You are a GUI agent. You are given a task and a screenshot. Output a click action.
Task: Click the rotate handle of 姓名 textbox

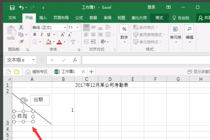24,100
